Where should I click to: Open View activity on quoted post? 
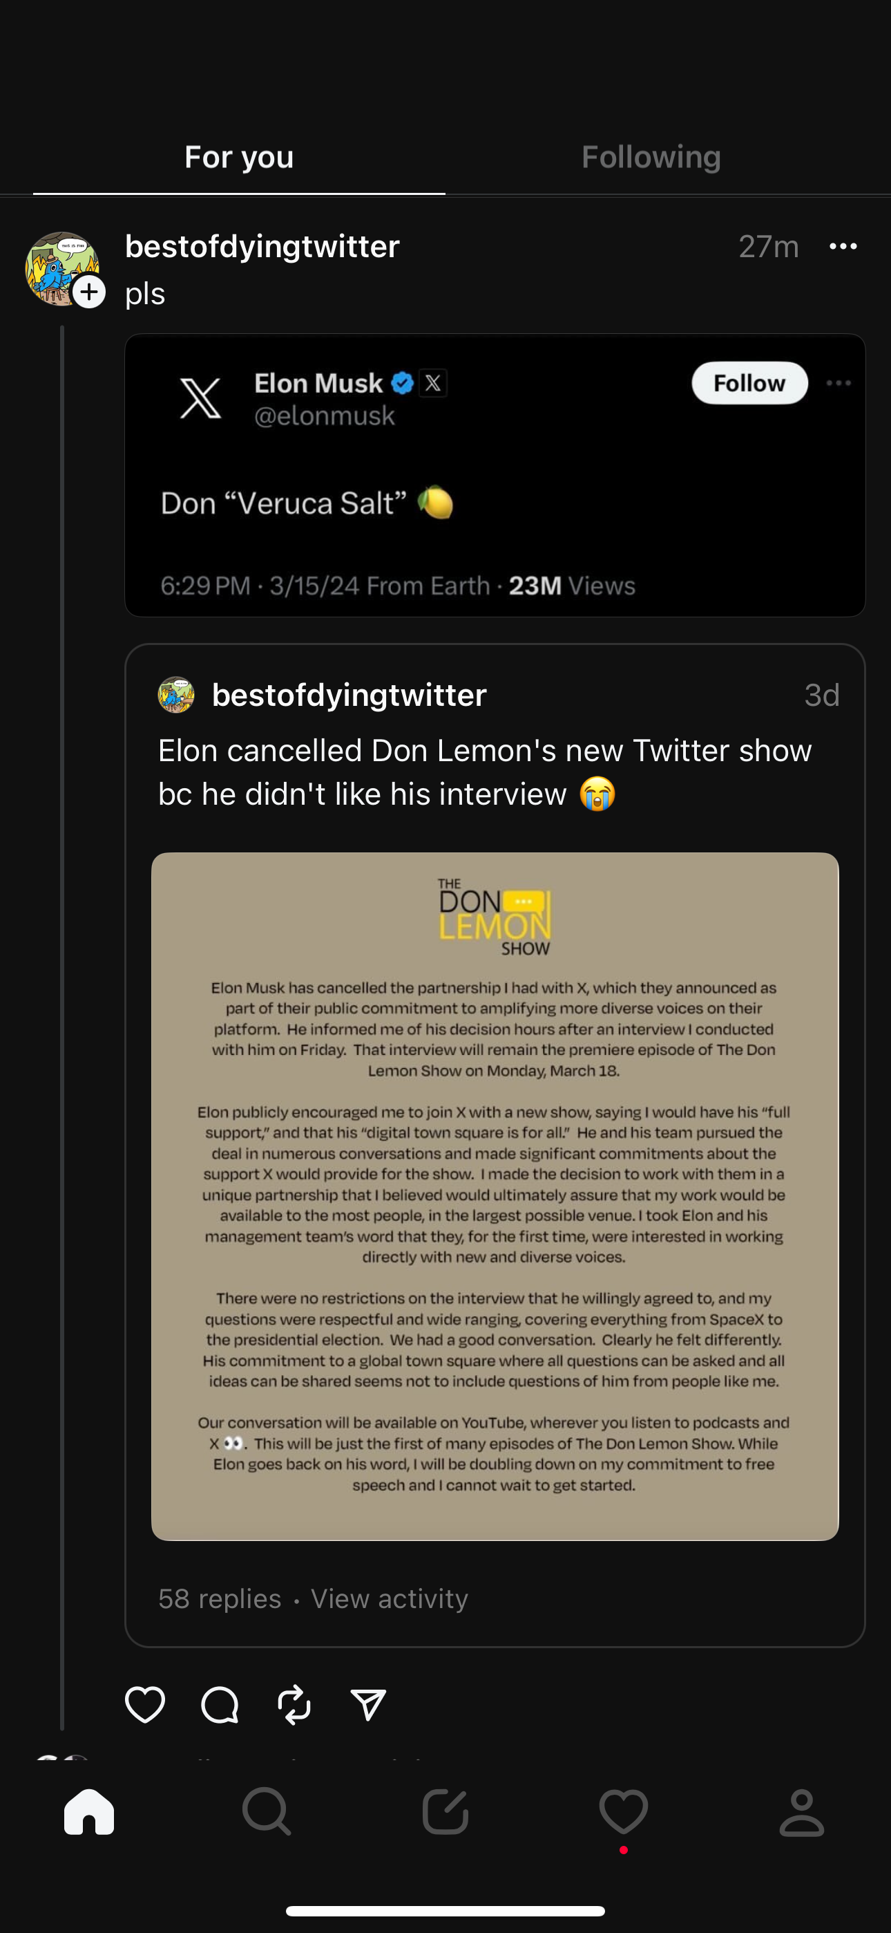coord(390,1599)
